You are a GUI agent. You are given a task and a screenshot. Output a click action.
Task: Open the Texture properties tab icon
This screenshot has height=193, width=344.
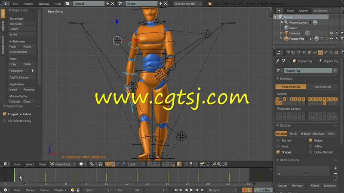(336, 53)
